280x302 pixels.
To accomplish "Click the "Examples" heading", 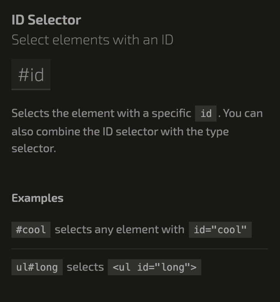I will click(x=37, y=198).
